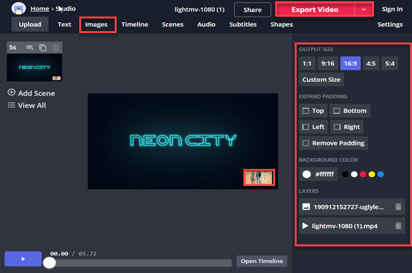Open the Timeline tab

click(x=135, y=25)
